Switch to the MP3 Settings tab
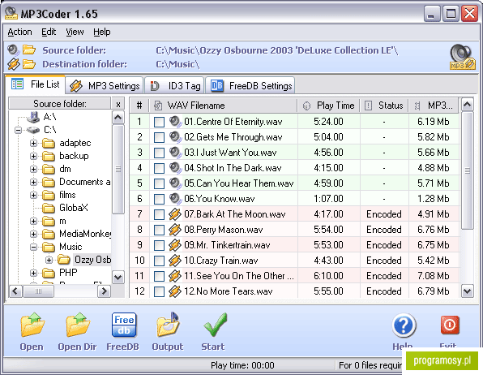483x375 pixels. 105,85
